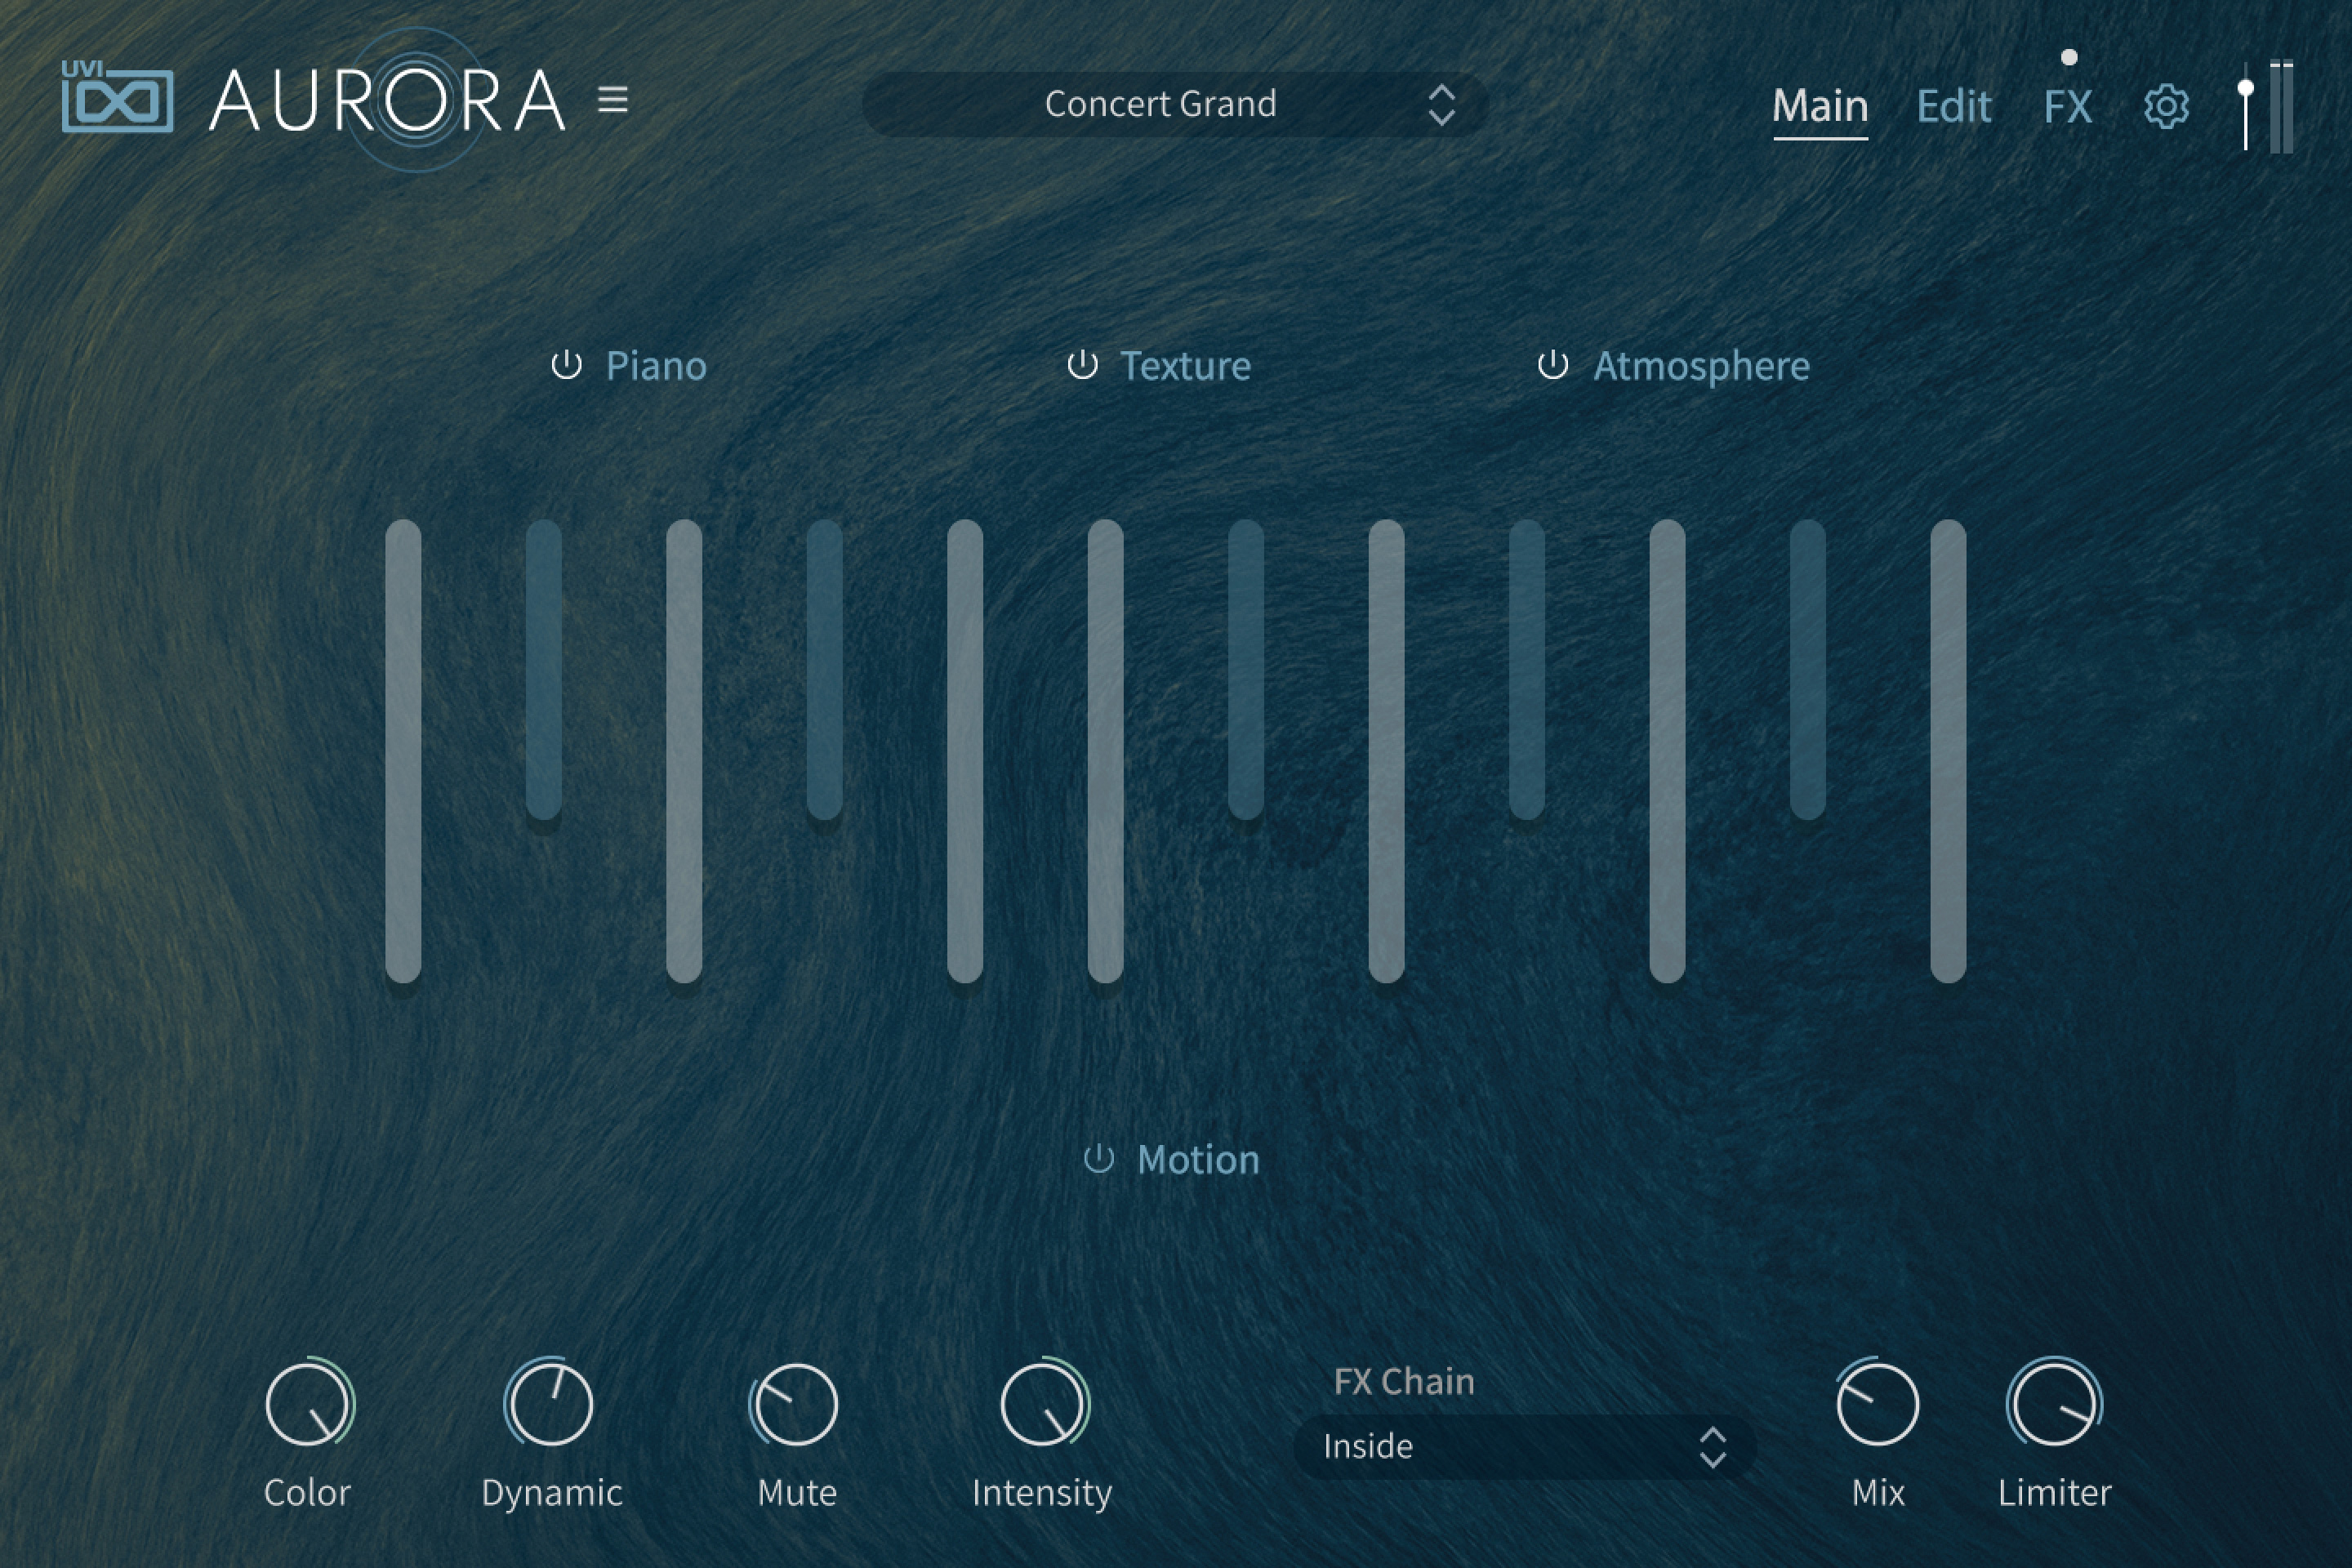Click the Texture label
2352x1568 pixels.
point(1185,366)
